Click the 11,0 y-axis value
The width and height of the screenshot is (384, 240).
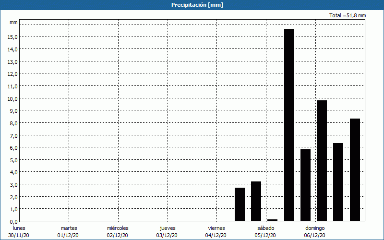click(12, 86)
